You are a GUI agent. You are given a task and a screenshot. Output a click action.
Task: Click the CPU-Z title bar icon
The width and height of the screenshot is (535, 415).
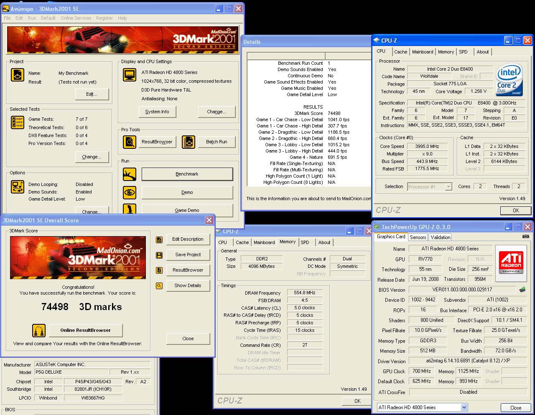[x=377, y=41]
